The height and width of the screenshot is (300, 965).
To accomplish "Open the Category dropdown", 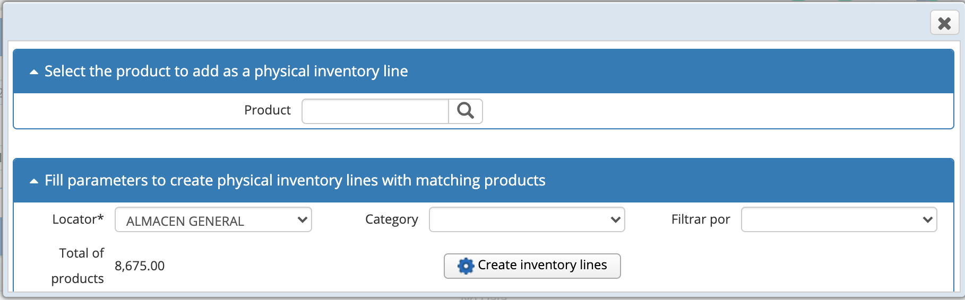I will 527,219.
